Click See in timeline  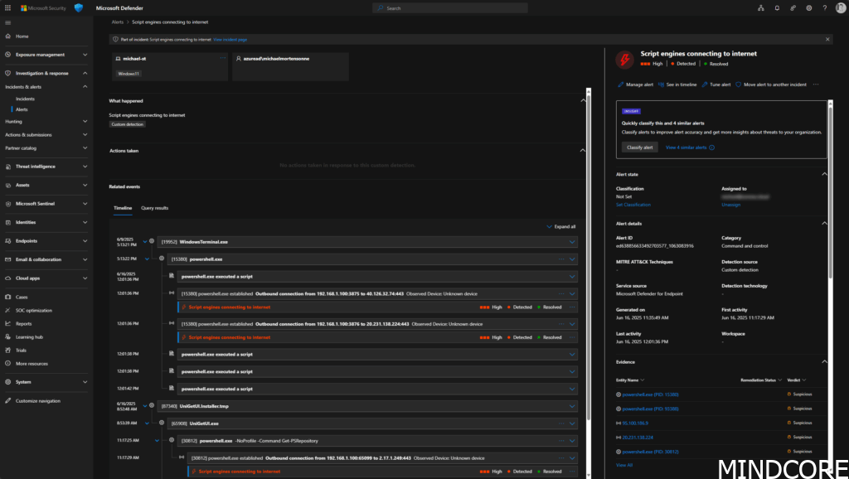pyautogui.click(x=677, y=85)
